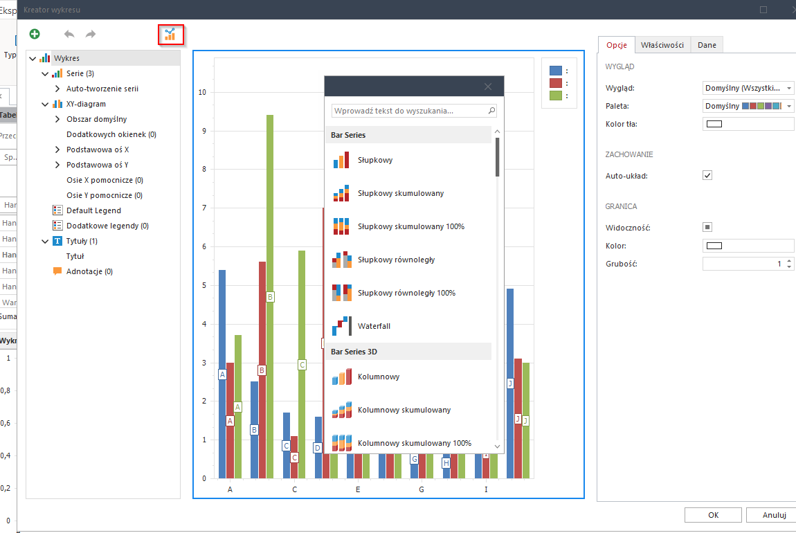Toggle Widoczność checkbox
Screen dimensions: 796x533
click(707, 227)
